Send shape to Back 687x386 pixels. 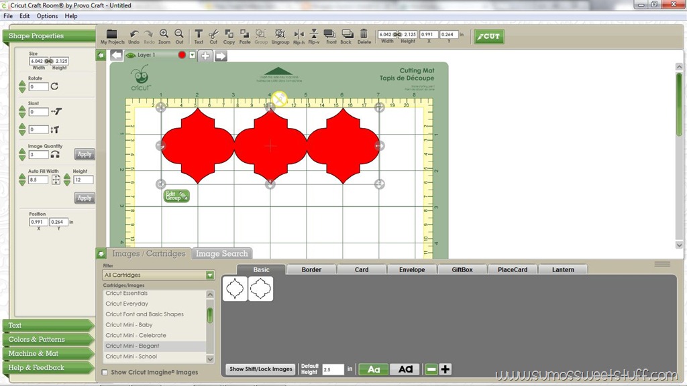click(346, 36)
